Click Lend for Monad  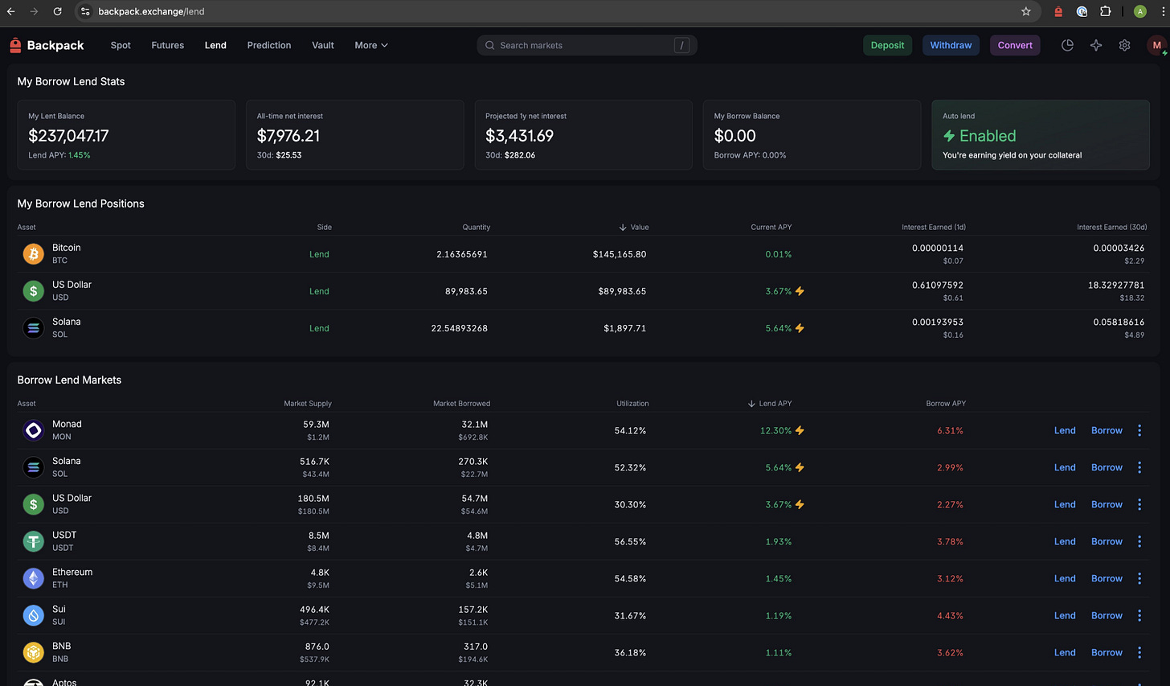(1065, 430)
